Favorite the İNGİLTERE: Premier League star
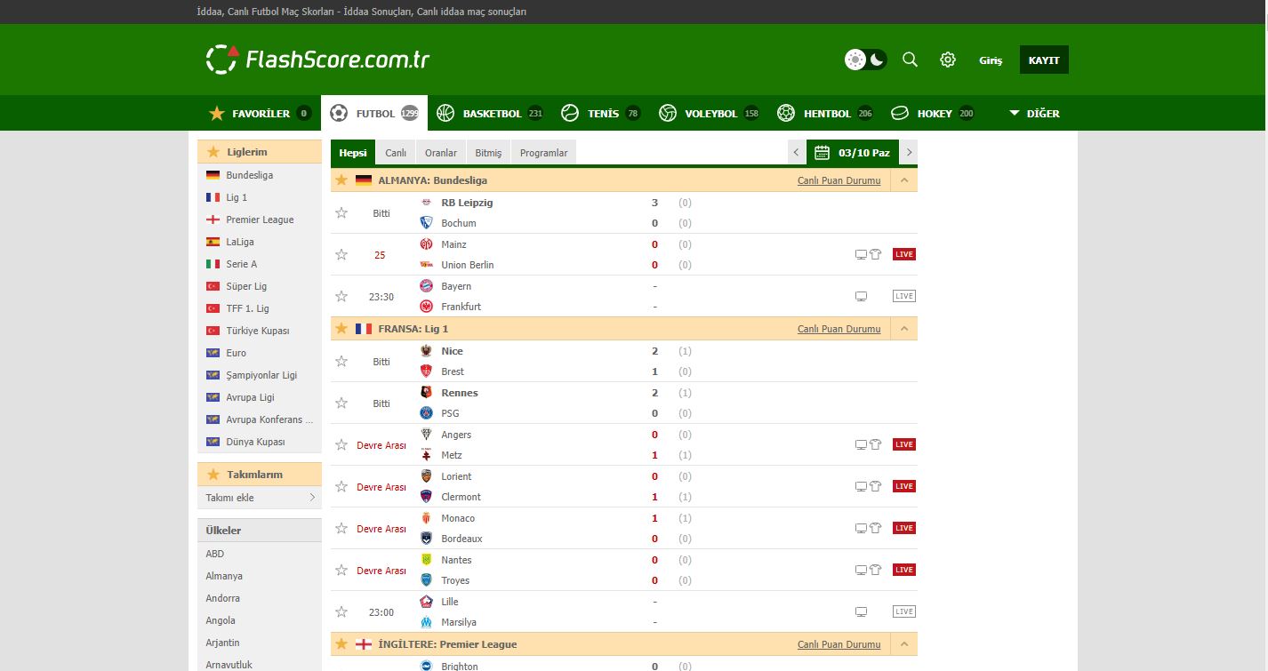Screen dimensions: 1268x671 pyautogui.click(x=341, y=644)
